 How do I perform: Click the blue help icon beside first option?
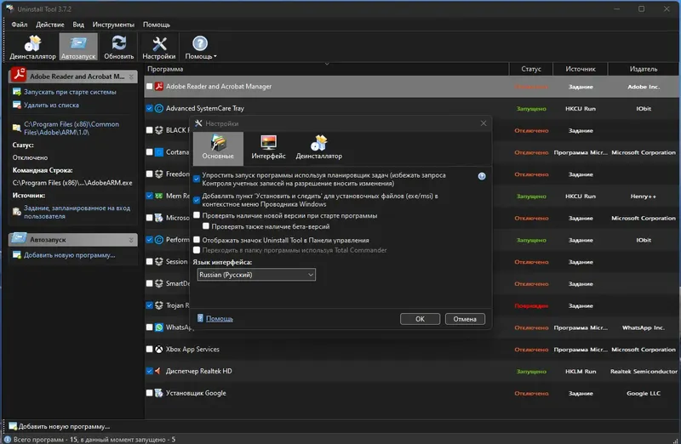(482, 176)
